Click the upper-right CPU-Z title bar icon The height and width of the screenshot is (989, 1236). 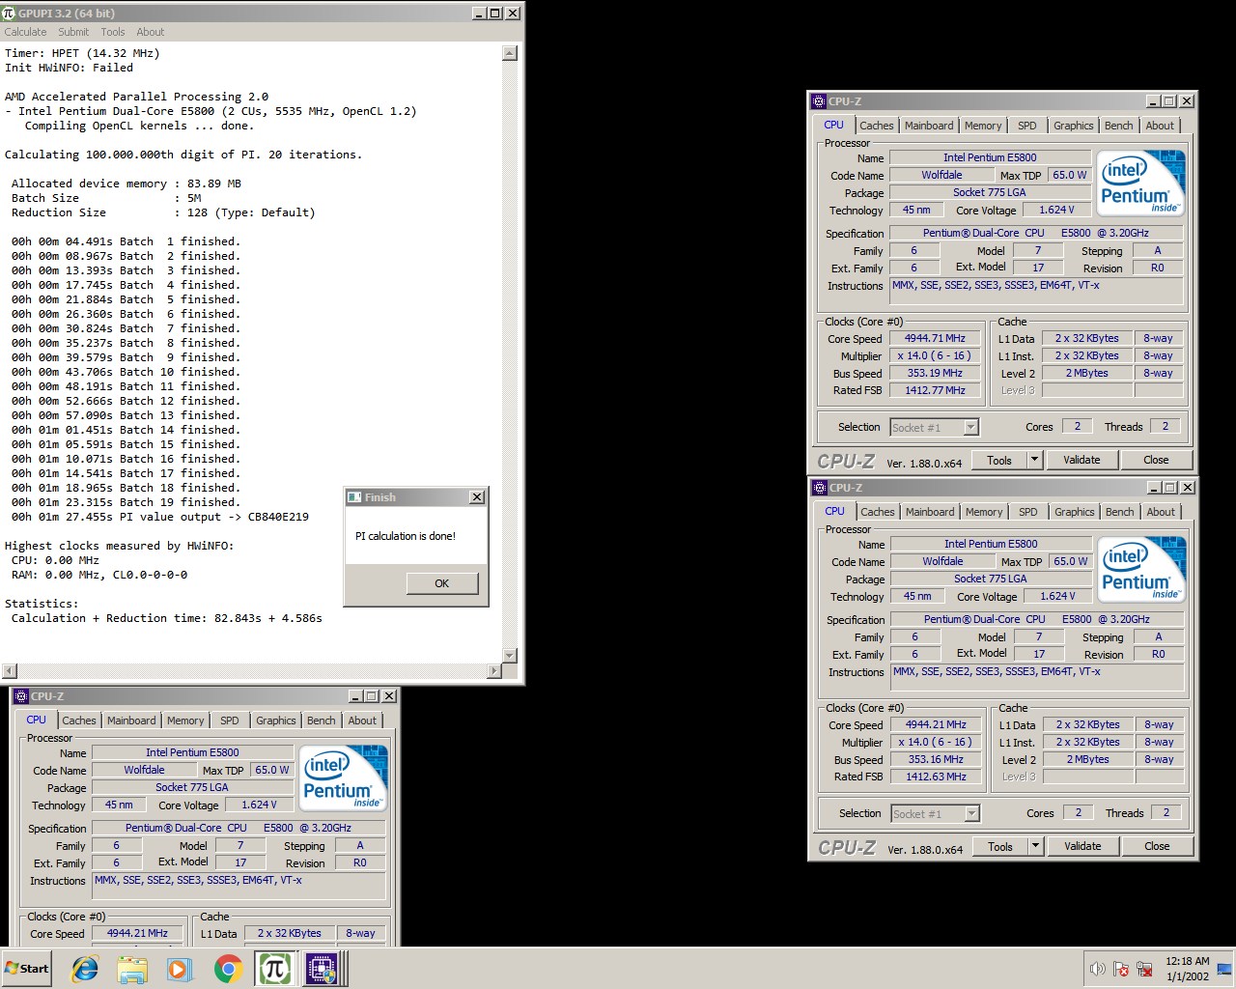819,100
